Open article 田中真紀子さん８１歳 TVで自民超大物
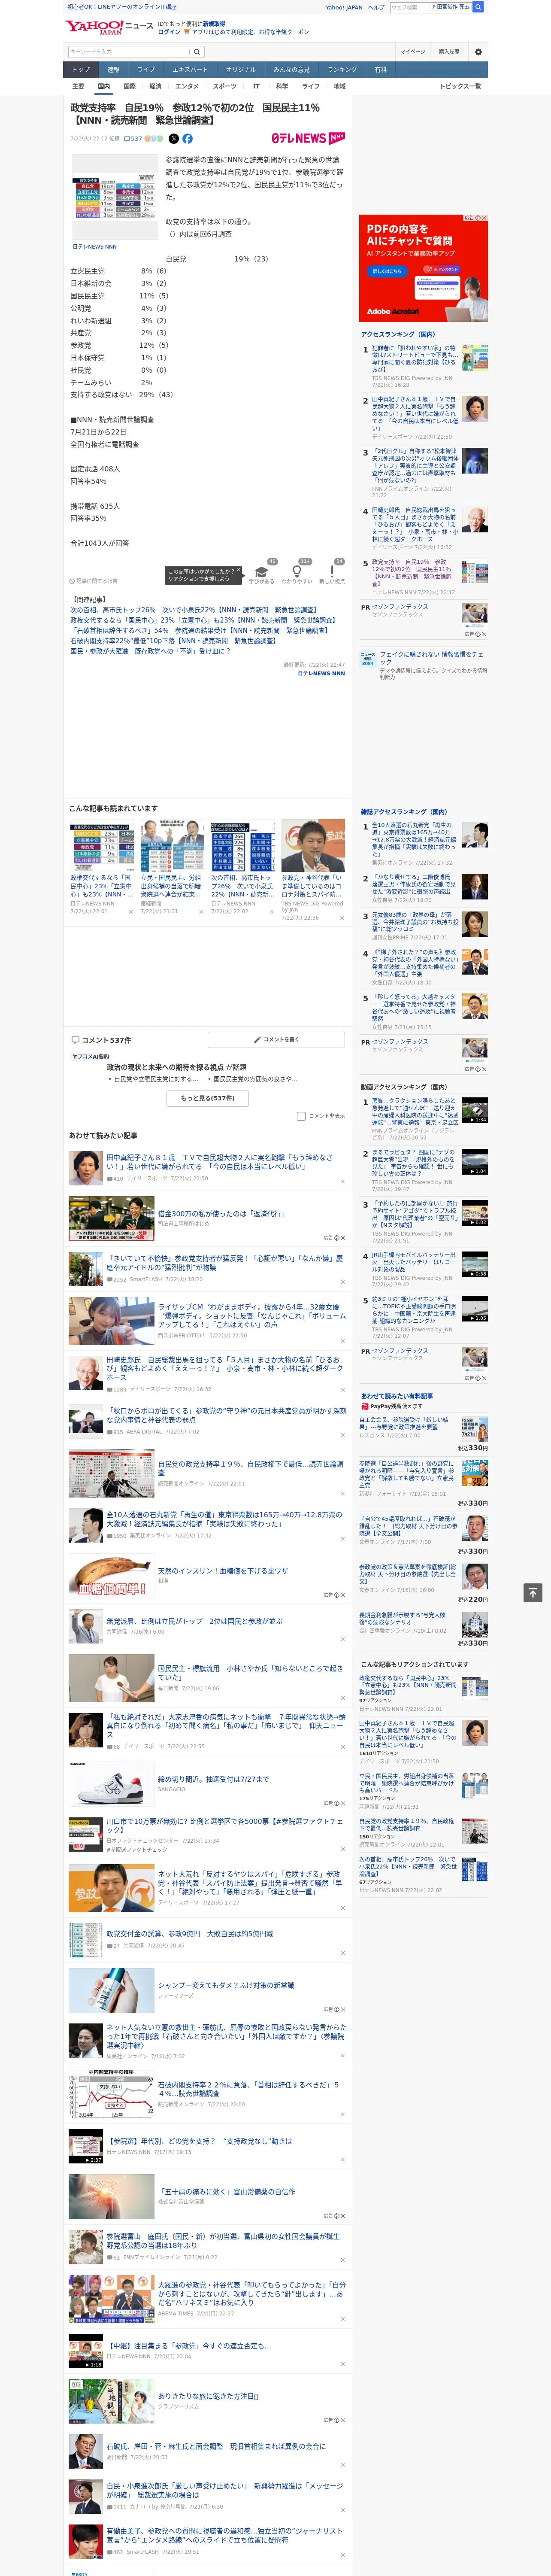Screen dimensions: 551x2576 (x=220, y=1162)
